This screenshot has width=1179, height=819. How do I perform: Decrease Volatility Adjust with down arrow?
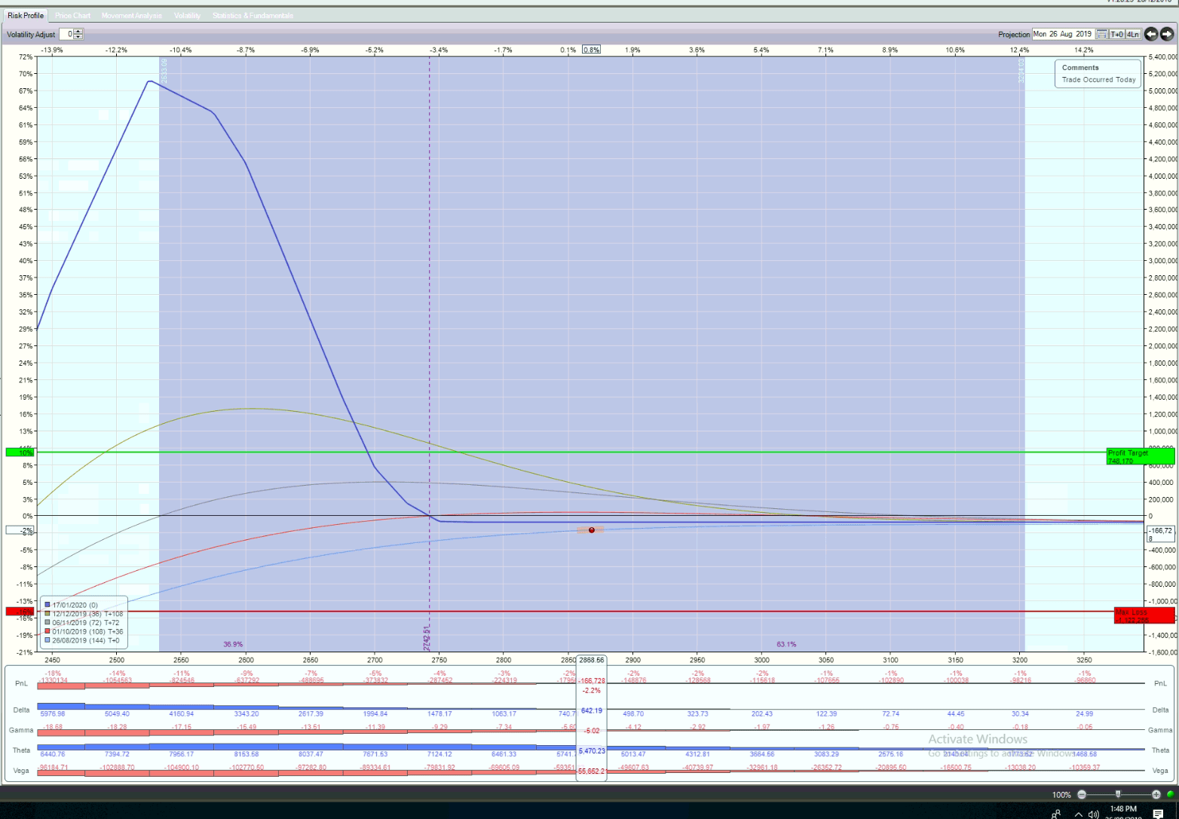pyautogui.click(x=78, y=37)
